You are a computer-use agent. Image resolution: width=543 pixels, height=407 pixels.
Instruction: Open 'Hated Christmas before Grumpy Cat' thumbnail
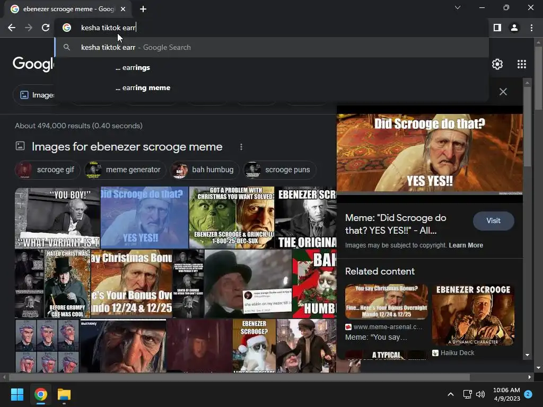(x=67, y=284)
